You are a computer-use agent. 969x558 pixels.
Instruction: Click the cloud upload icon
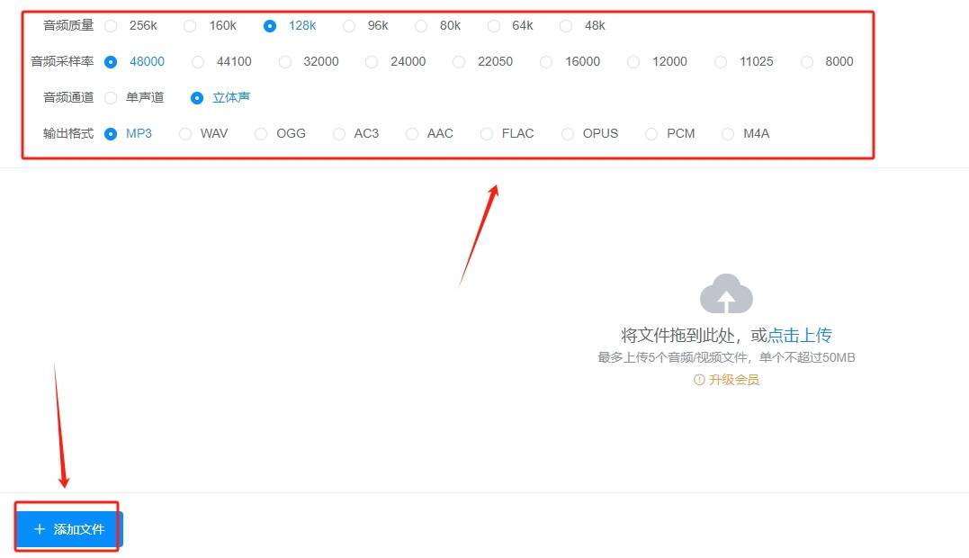coord(726,293)
